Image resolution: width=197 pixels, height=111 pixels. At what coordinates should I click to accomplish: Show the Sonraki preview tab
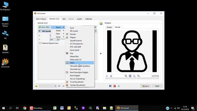click(x=118, y=27)
